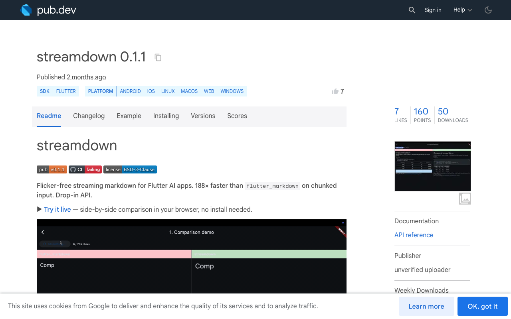Switch to the Example tab
Screen dimensions: 511x319
coord(129,116)
